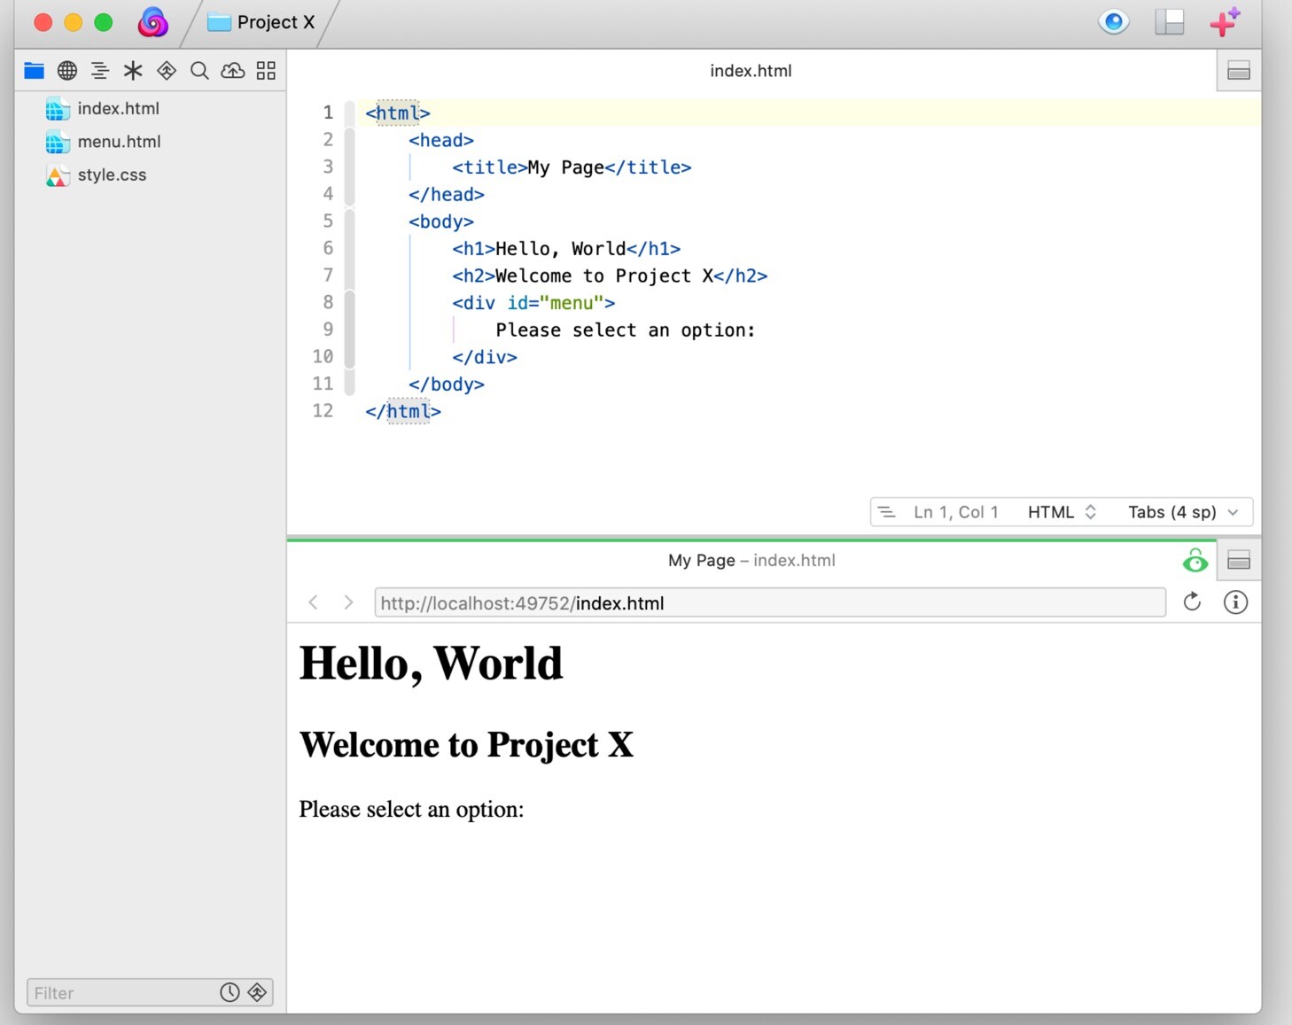Click the plus button to add new tab
Screen dimensions: 1292x1025
point(1224,22)
